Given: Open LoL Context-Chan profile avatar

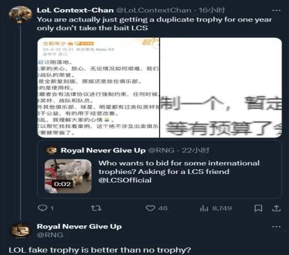Looking at the screenshot, I should [20, 15].
